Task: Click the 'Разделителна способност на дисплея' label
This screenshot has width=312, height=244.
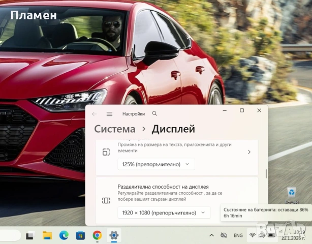Action: [x=163, y=187]
